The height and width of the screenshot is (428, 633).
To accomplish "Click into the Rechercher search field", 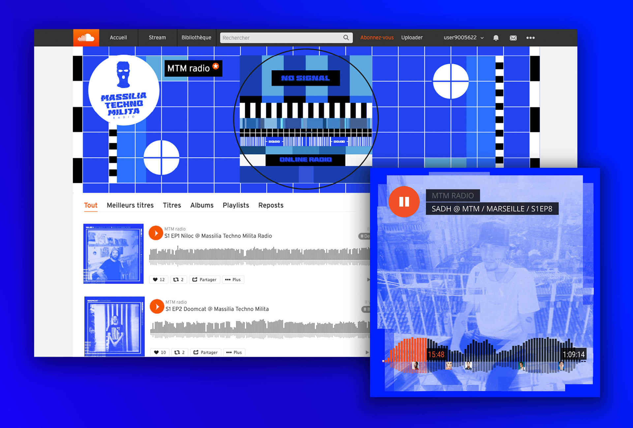I will tap(286, 38).
